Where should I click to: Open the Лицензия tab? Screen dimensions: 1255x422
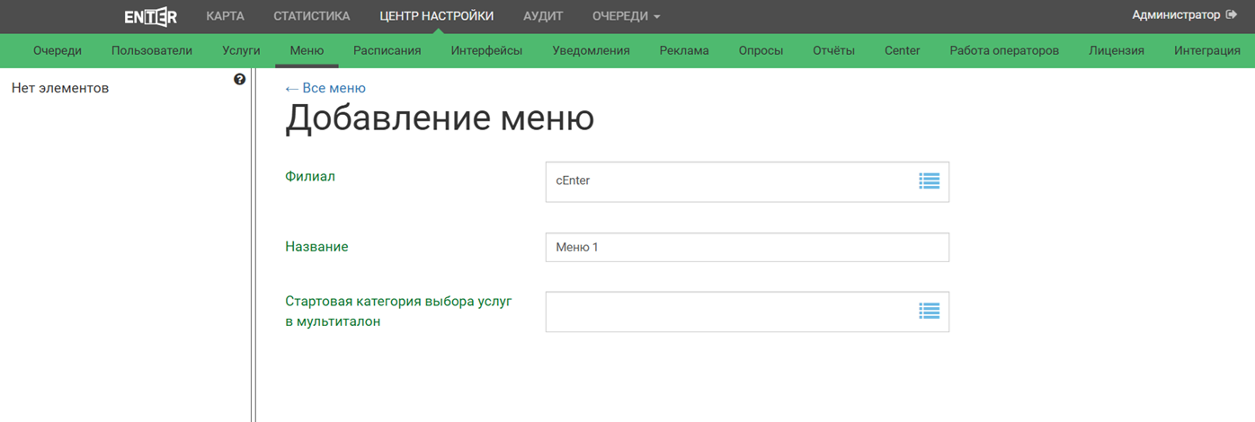coord(1116,50)
